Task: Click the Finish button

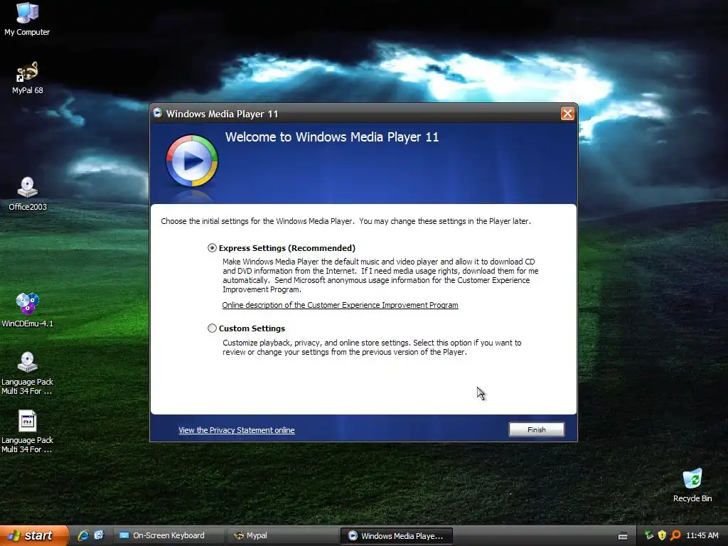Action: tap(536, 429)
